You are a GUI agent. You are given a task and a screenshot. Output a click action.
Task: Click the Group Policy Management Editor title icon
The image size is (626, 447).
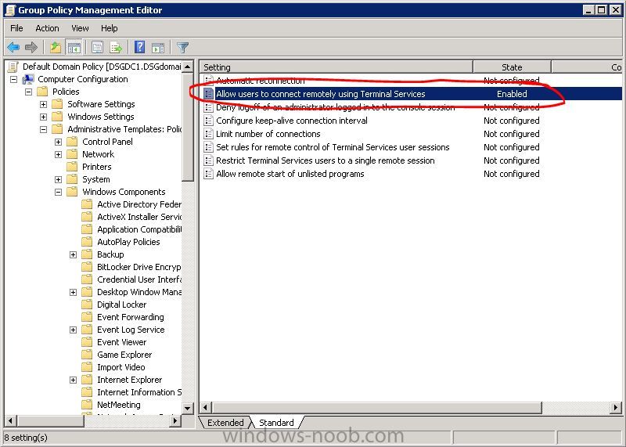(10, 10)
